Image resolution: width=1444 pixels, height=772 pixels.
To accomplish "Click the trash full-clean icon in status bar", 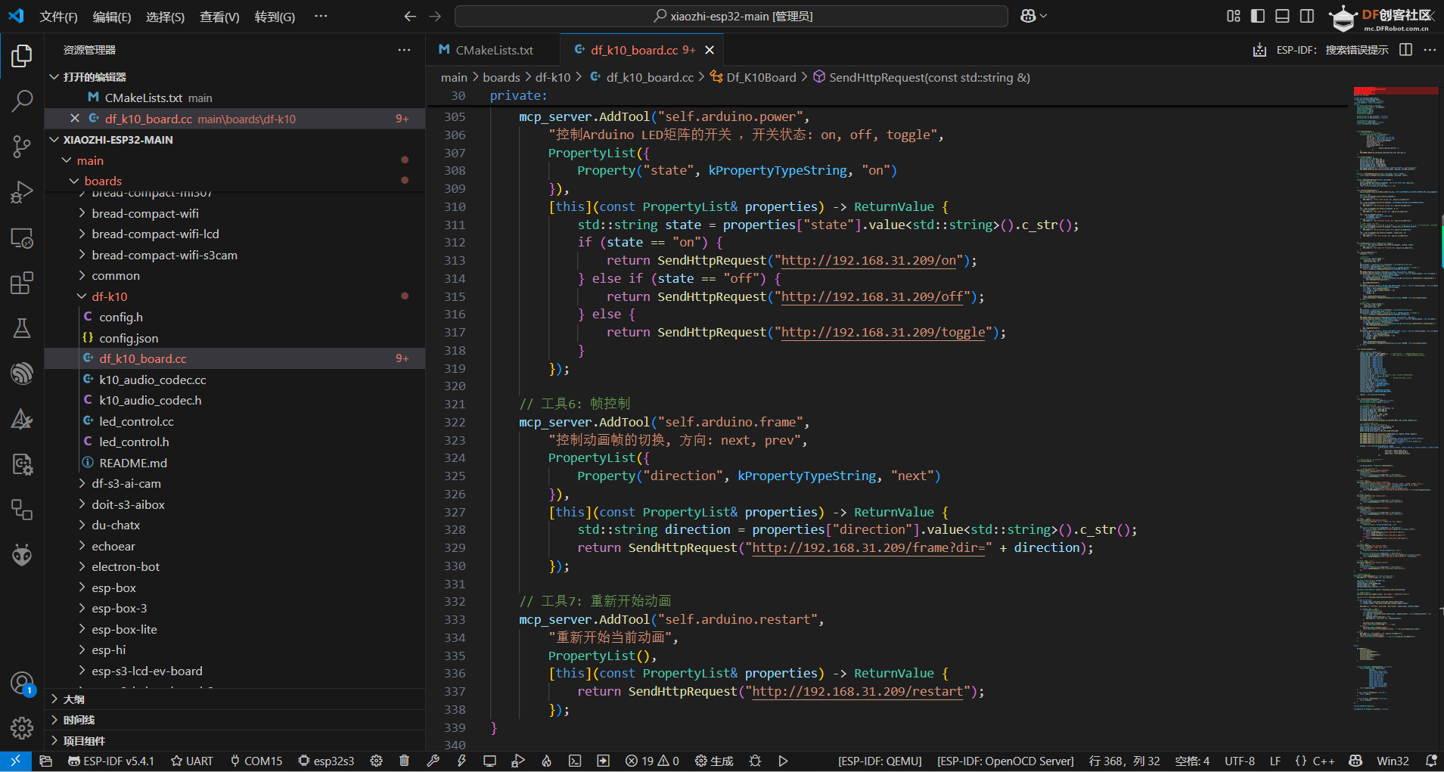I will tap(404, 761).
